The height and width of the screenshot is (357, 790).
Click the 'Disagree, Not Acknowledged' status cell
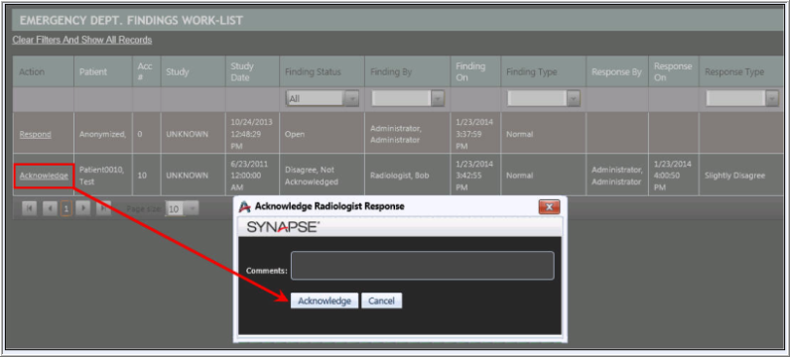[x=322, y=176]
